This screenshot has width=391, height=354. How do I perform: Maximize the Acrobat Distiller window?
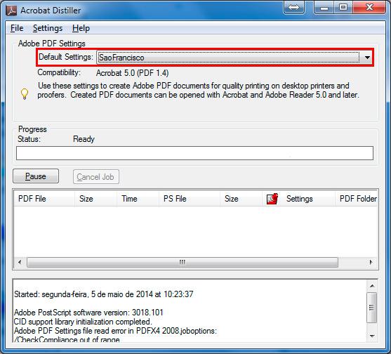(x=343, y=7)
